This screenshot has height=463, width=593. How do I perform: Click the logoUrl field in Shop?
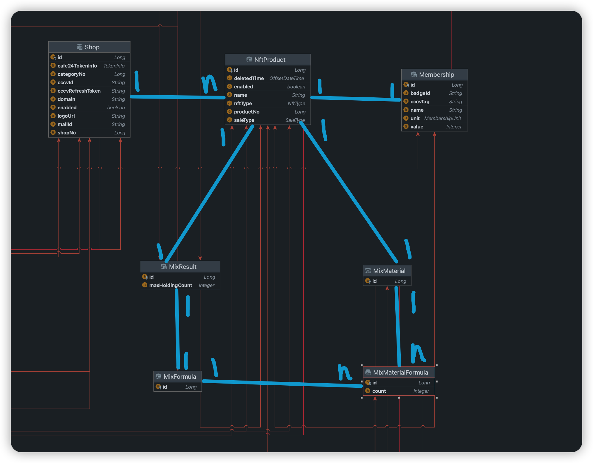coord(89,116)
